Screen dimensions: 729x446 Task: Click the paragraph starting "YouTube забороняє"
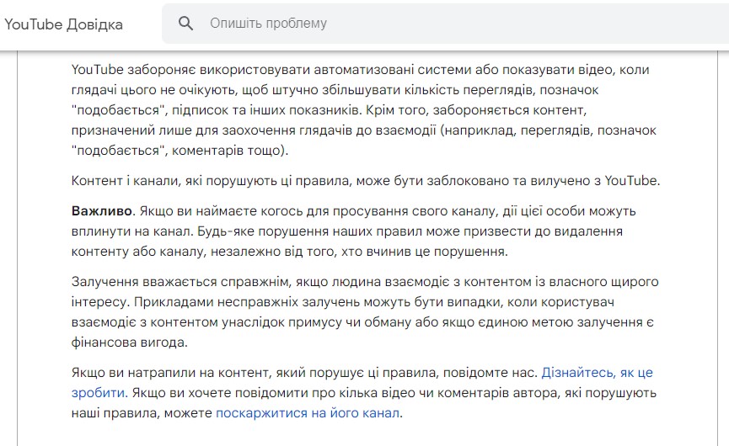point(364,110)
